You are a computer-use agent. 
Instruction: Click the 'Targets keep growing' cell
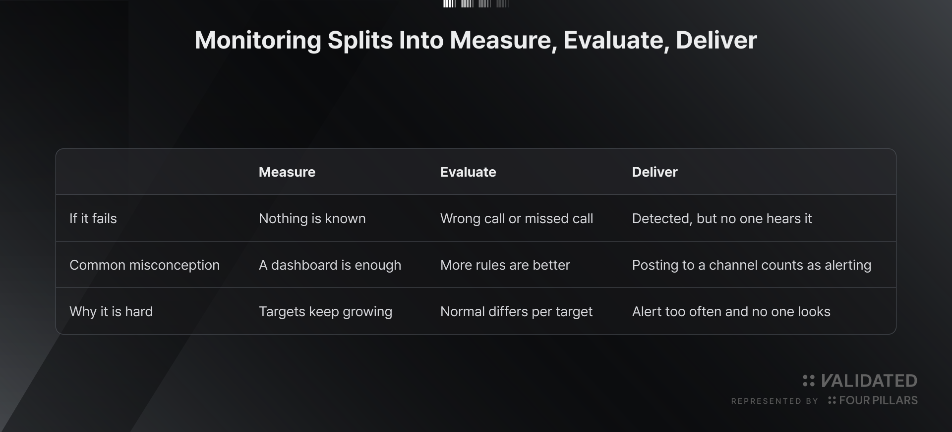[x=325, y=312]
